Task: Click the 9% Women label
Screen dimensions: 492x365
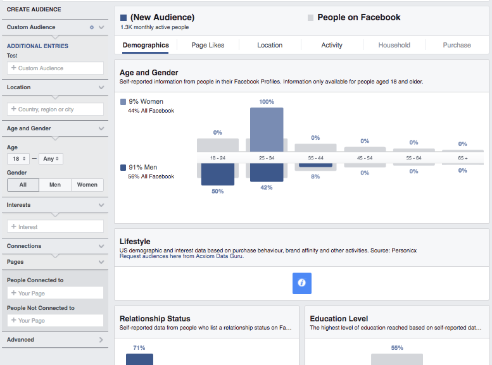Action: (x=146, y=102)
